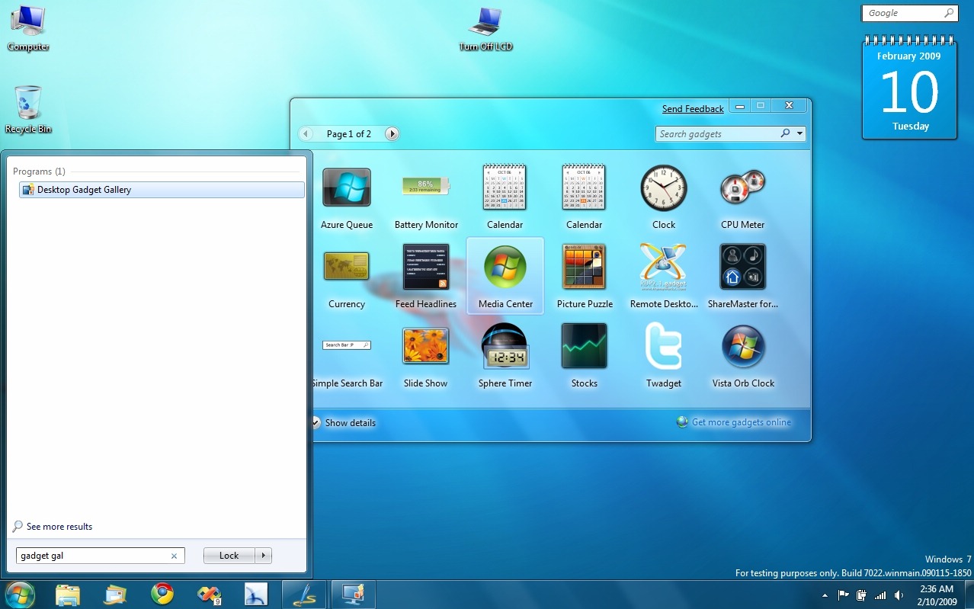Open the Search gadgets dropdown arrow

(x=799, y=134)
